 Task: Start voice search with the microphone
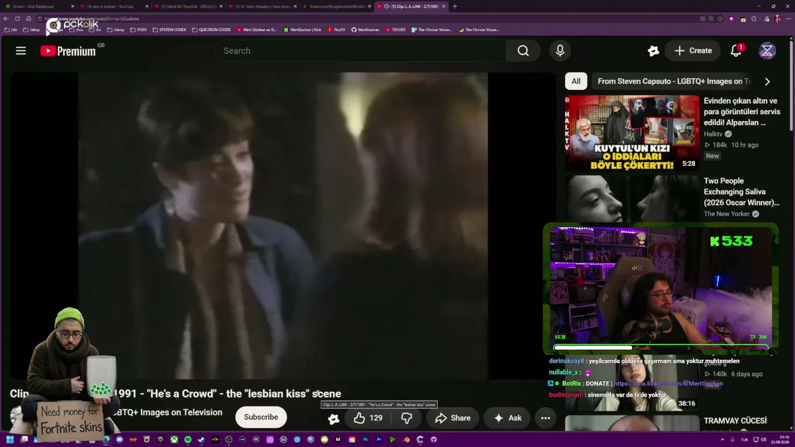tap(560, 51)
